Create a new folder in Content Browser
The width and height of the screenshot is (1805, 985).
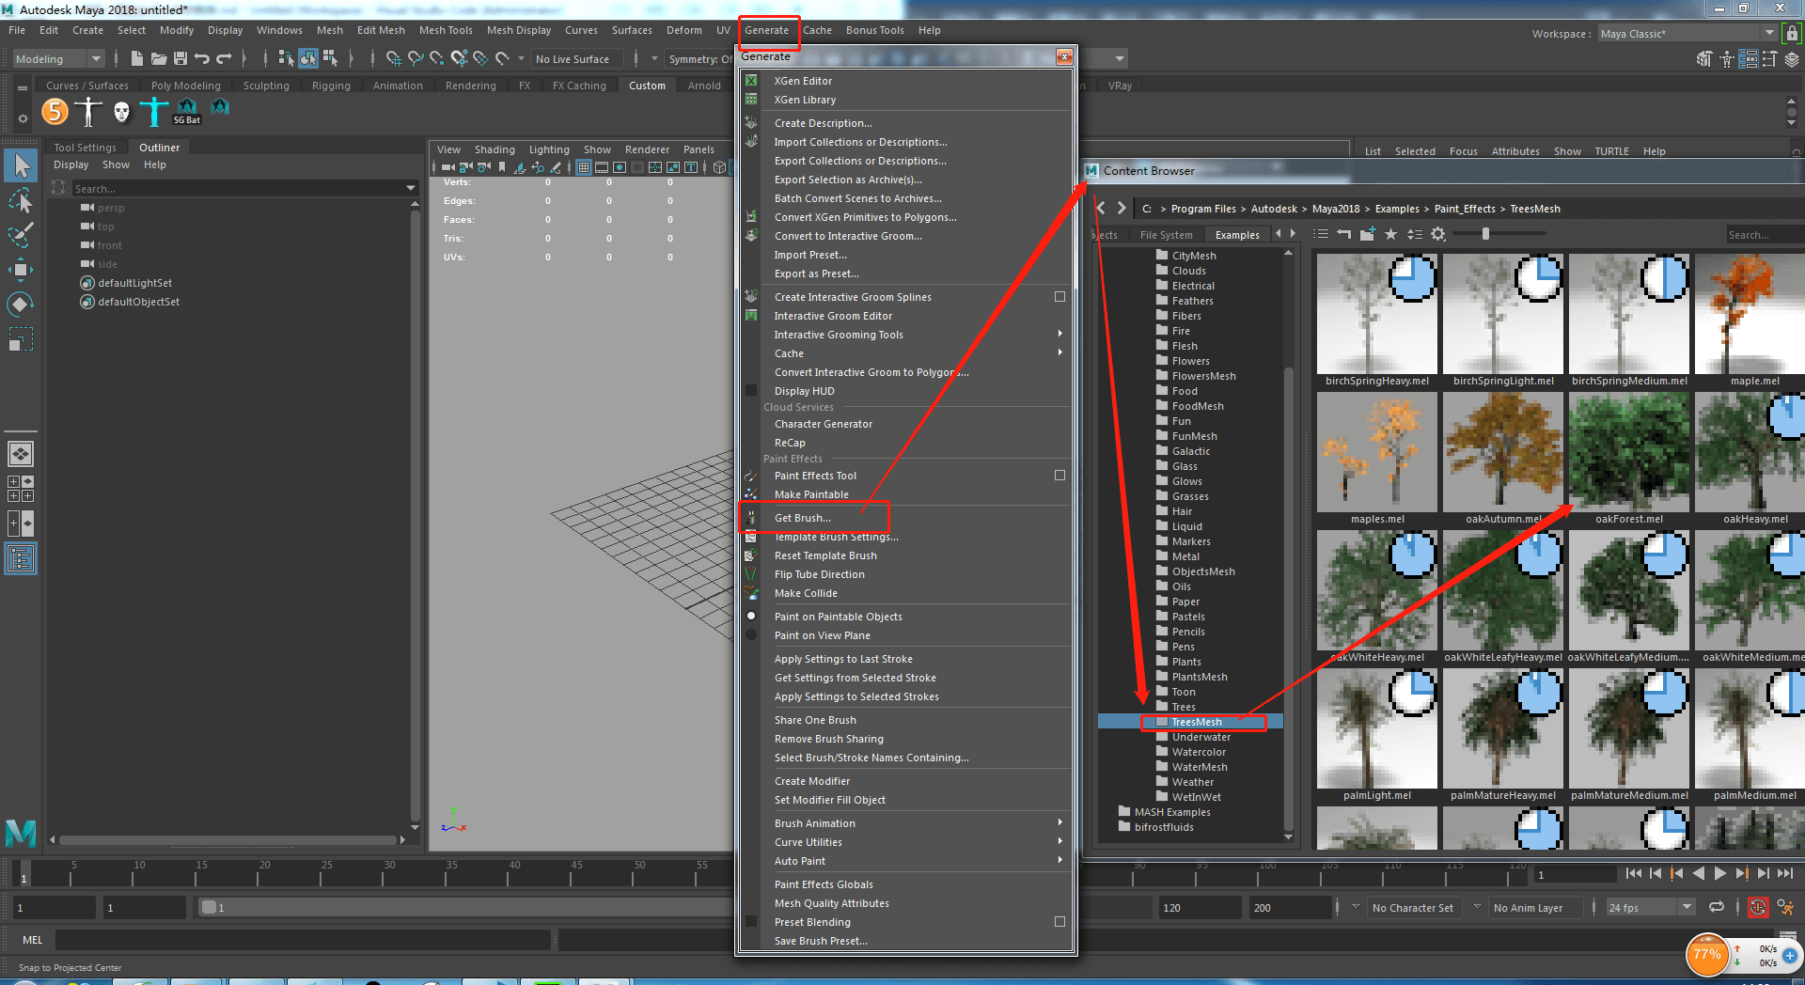[1368, 234]
